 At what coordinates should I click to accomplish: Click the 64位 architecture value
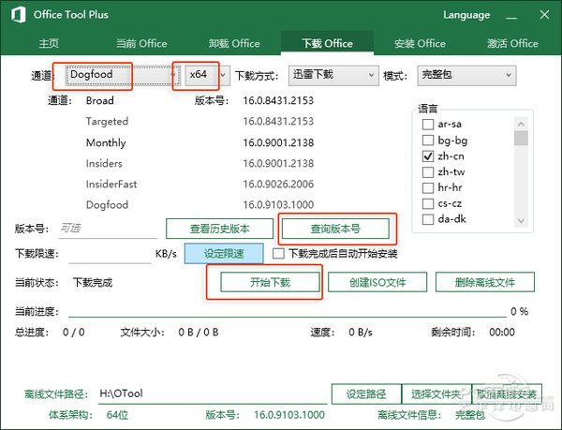117,415
